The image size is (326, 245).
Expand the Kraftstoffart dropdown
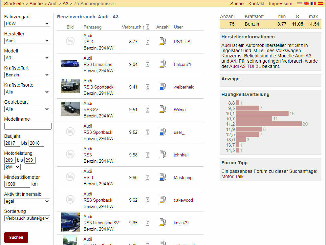click(x=27, y=75)
